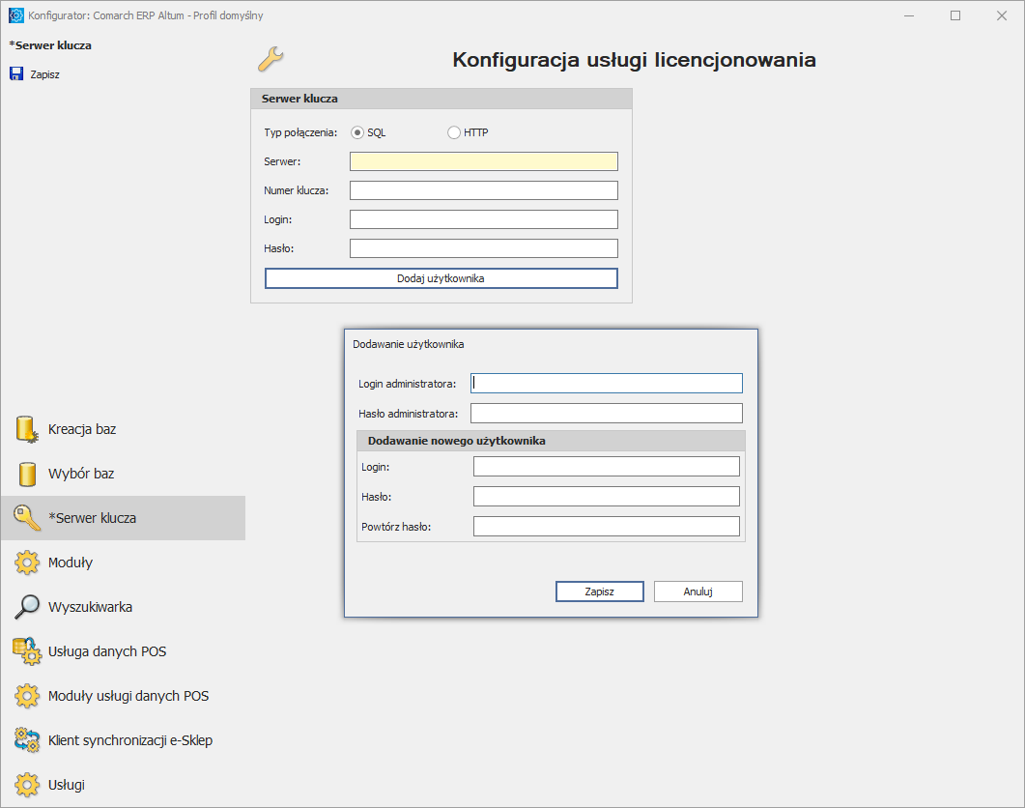Click the Usługi gear icon
1025x808 pixels.
[x=27, y=785]
